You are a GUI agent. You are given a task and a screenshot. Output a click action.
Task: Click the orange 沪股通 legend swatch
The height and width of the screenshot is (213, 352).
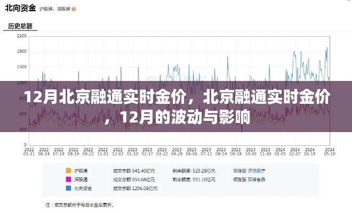(x=68, y=171)
